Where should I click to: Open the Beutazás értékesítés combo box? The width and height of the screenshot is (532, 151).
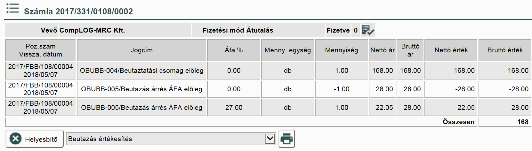tap(166, 139)
